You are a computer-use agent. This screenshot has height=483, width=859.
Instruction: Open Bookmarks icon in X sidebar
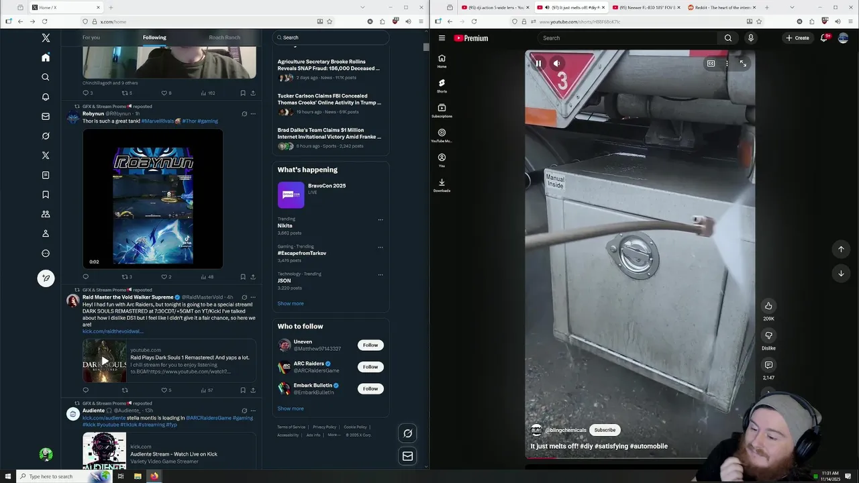[x=46, y=195]
